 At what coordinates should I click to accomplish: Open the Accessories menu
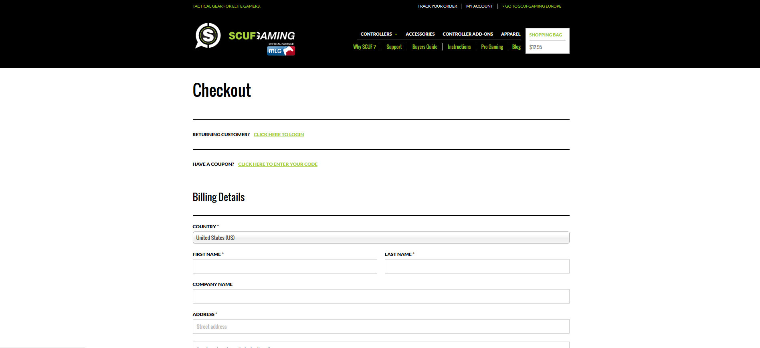coord(420,34)
